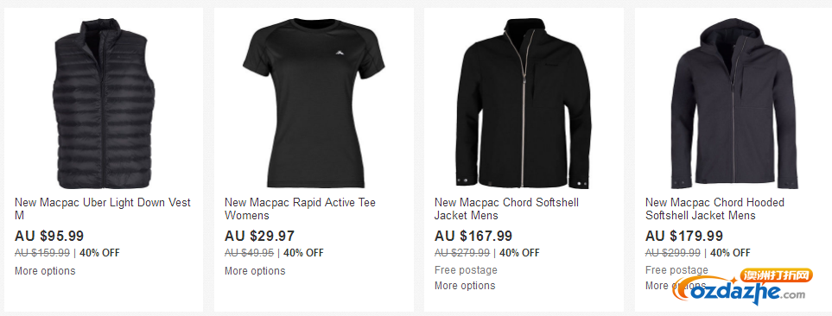Open the Rapid Active Tee product image
This screenshot has height=316, width=832.
[x=314, y=103]
